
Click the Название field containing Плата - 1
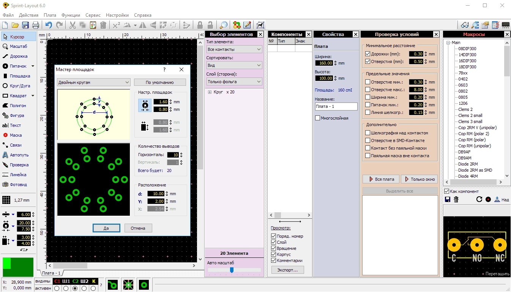(336, 106)
